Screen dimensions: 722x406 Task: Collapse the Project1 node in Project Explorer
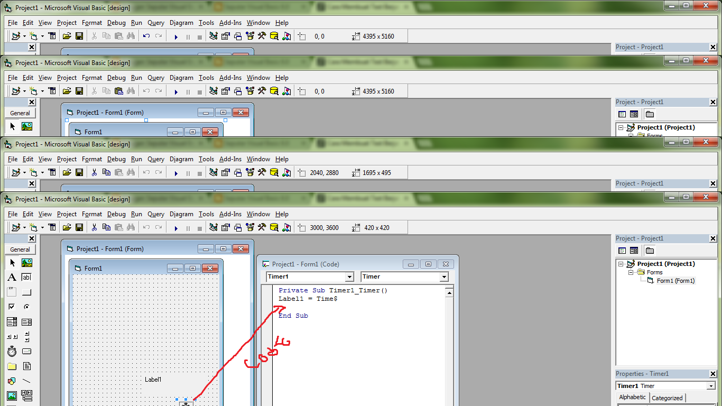coord(621,263)
